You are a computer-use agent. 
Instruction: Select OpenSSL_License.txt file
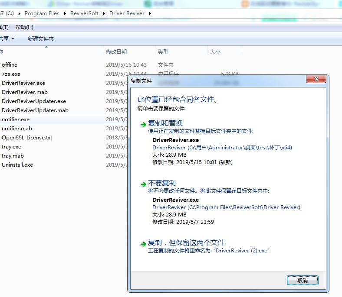[27, 138]
